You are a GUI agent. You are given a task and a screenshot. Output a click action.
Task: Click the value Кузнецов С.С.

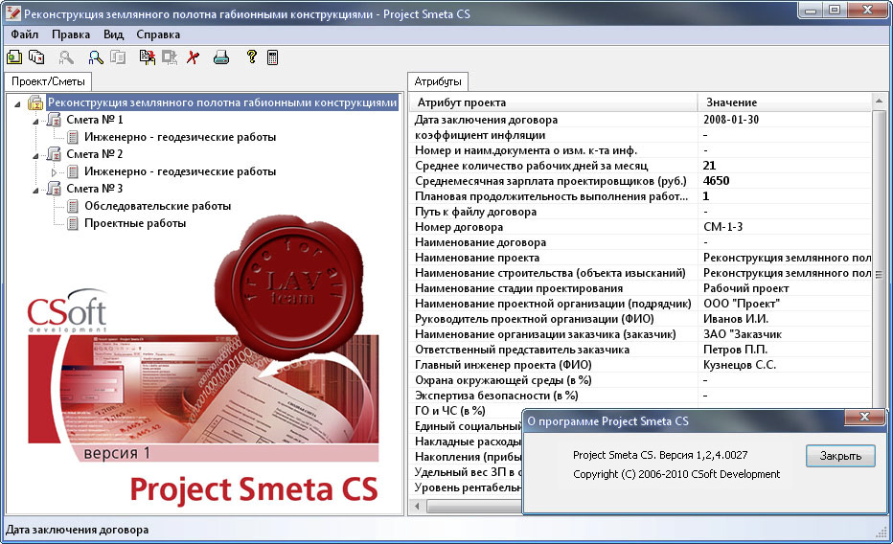740,365
